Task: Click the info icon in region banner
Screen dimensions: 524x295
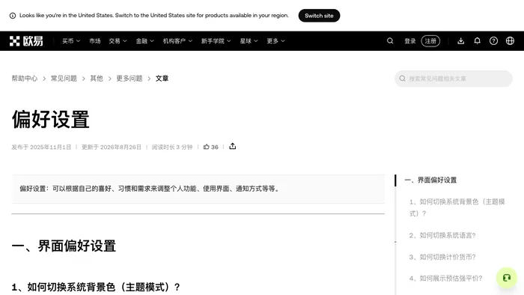Action: pyautogui.click(x=13, y=16)
